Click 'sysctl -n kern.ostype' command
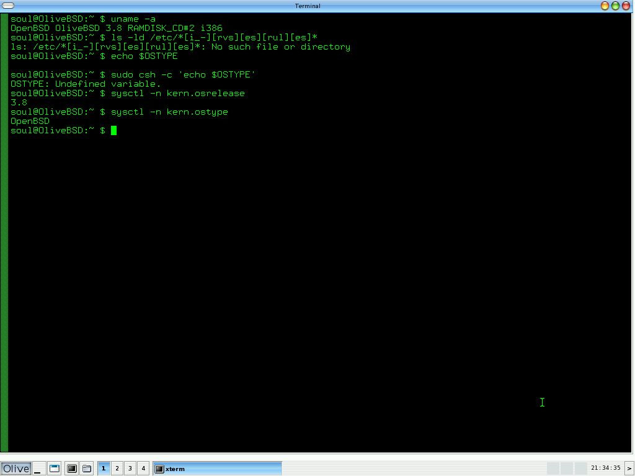This screenshot has height=476, width=635. point(169,112)
